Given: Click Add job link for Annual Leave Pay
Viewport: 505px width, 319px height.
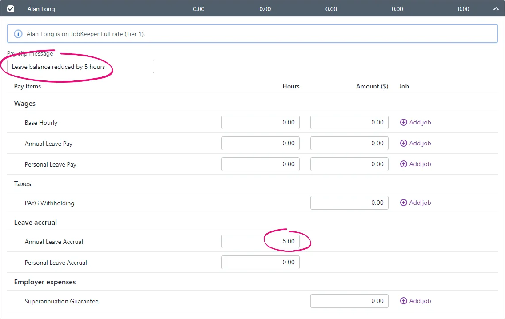Looking at the screenshot, I should [x=420, y=143].
